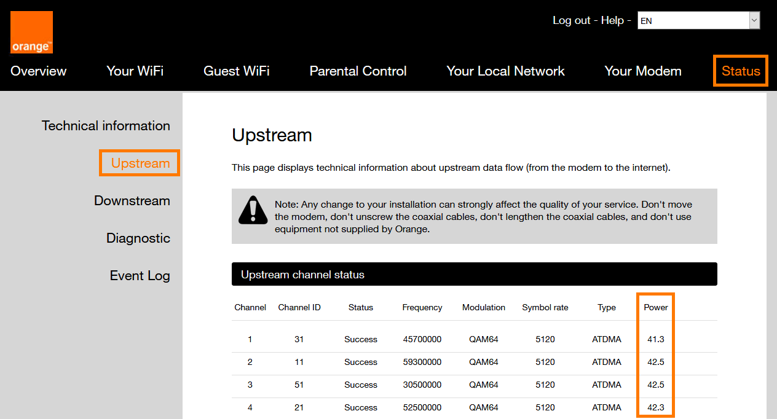
Task: Select the Status tab
Action: (741, 71)
